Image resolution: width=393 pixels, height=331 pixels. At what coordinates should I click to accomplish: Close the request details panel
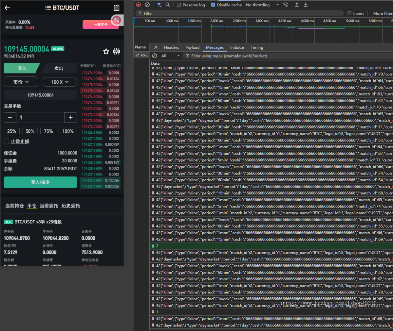point(156,47)
